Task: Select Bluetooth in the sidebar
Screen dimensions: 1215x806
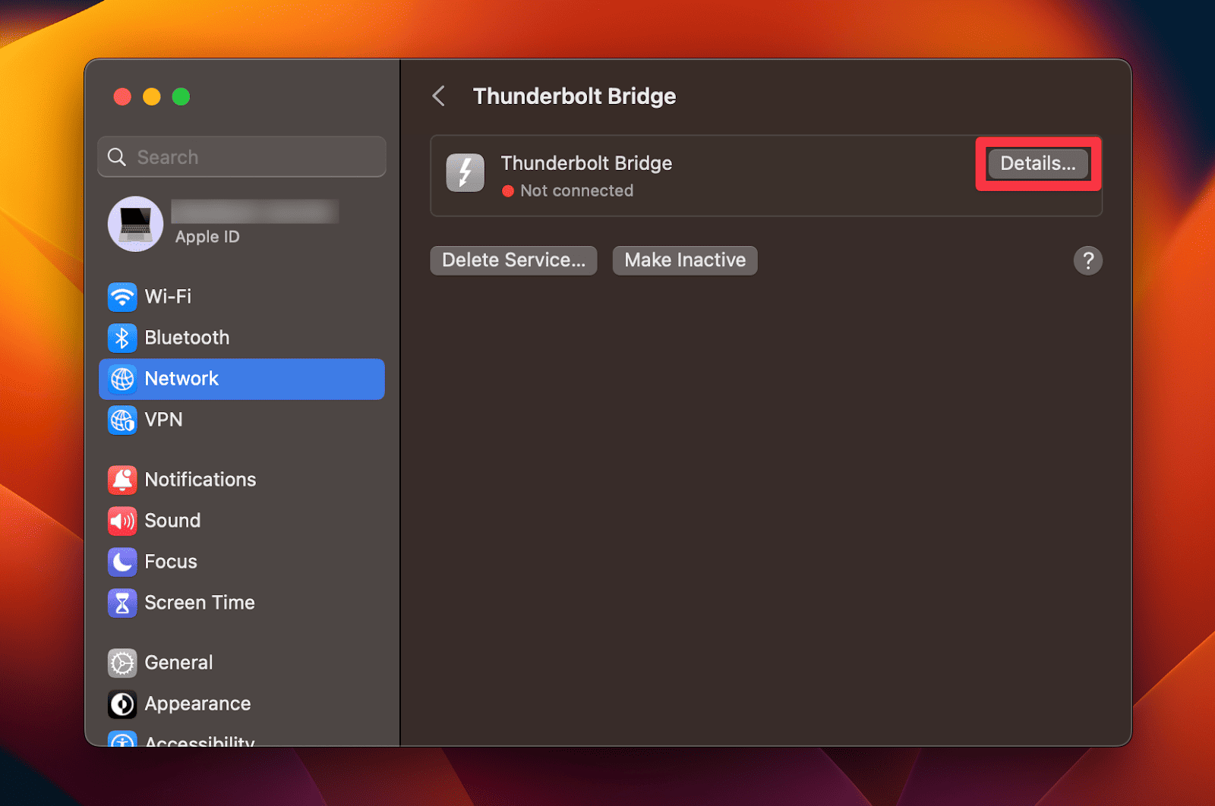Action: tap(186, 338)
